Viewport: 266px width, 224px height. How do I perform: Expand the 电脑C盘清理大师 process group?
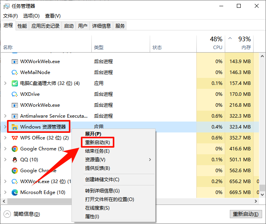coord(5,83)
